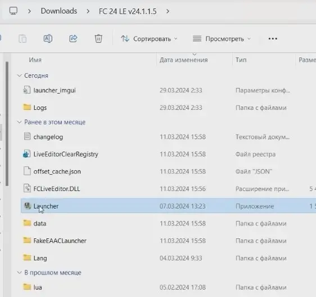Select the Lang folder icon
Screen dimensions: 316x297
(27, 258)
